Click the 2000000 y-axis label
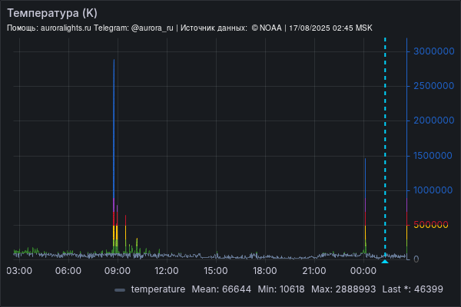The image size is (461, 307). 434,120
